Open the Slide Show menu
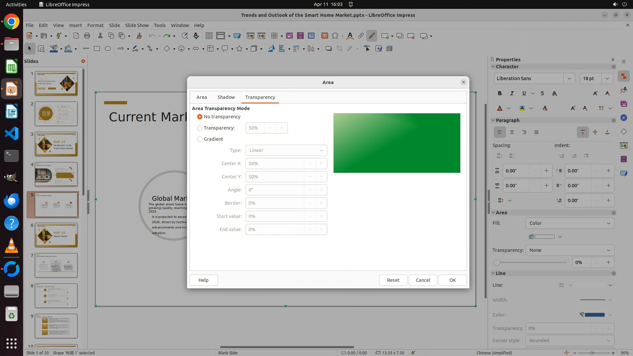The width and height of the screenshot is (633, 356). tap(137, 25)
